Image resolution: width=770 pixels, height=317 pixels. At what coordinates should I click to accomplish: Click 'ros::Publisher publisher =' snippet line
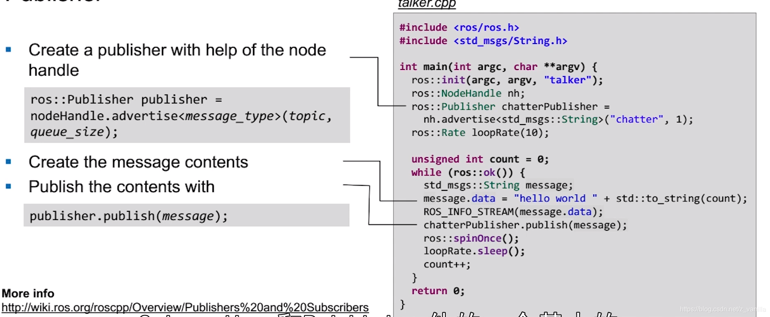click(127, 99)
